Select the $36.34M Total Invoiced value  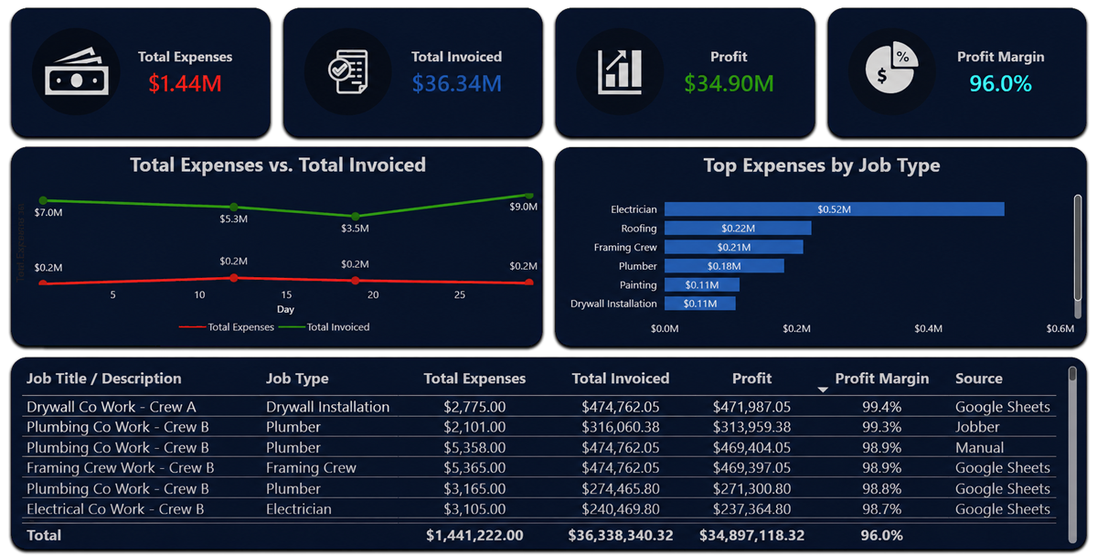tap(456, 84)
